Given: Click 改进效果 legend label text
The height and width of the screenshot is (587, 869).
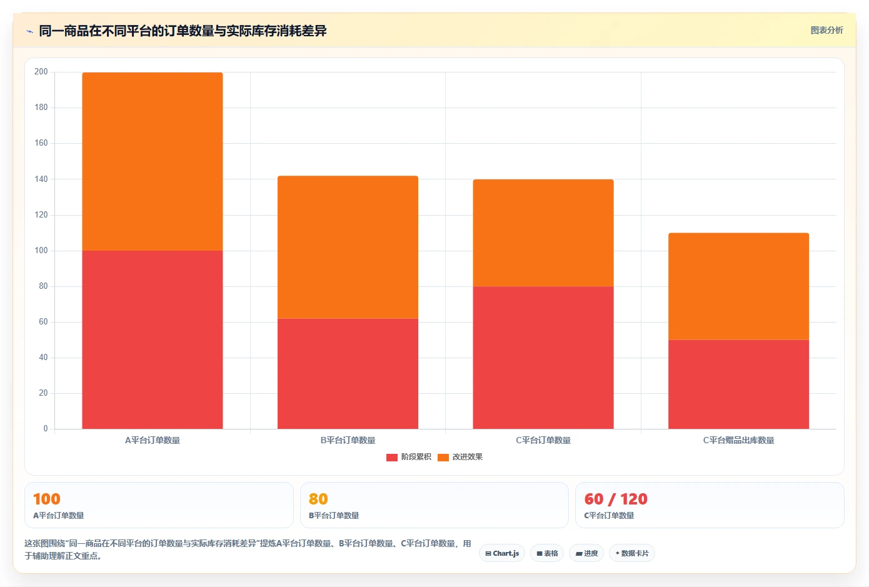Looking at the screenshot, I should 468,457.
